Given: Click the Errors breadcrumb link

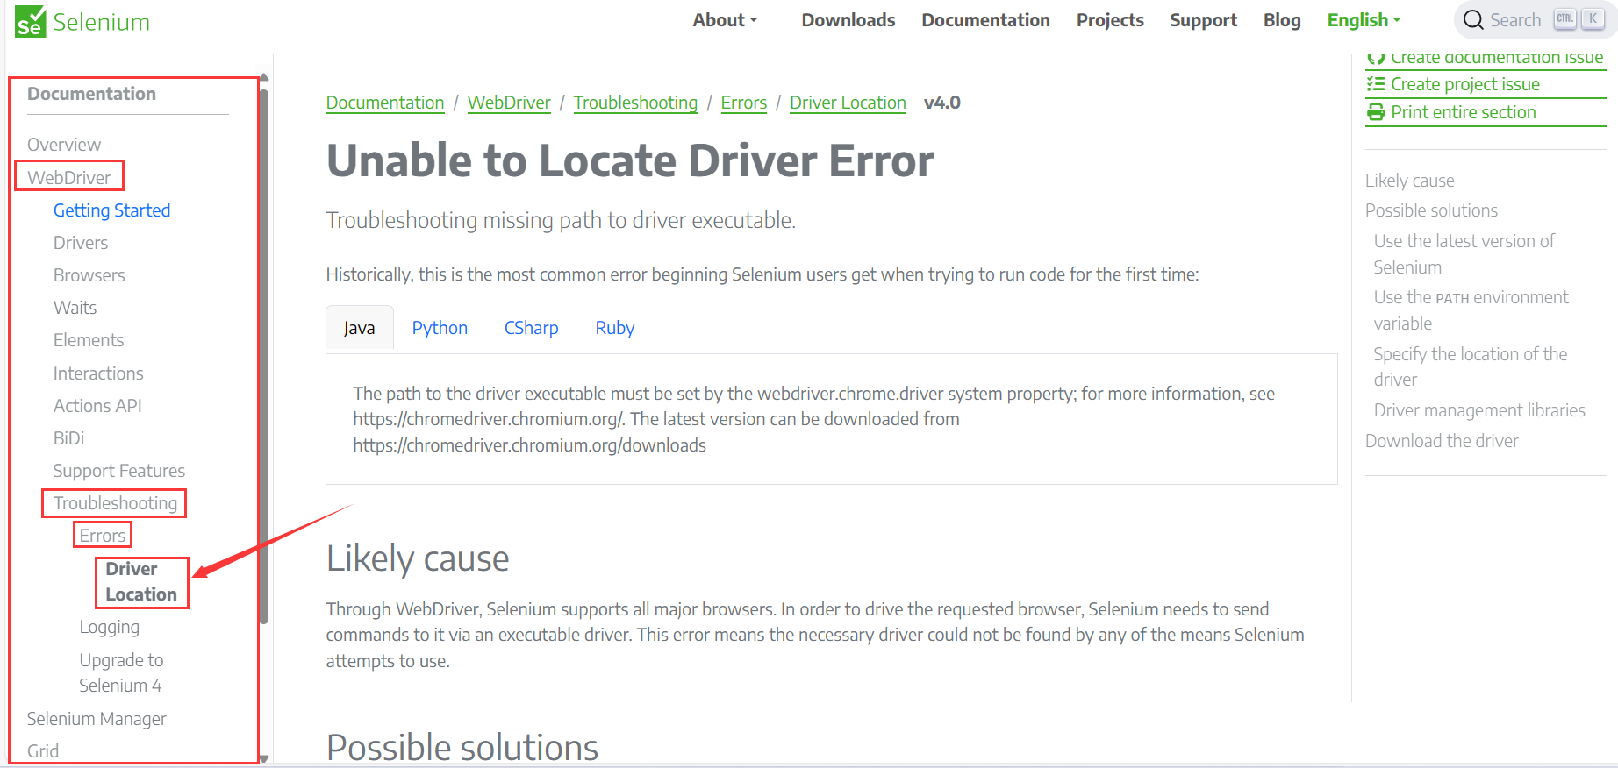Looking at the screenshot, I should tap(744, 103).
